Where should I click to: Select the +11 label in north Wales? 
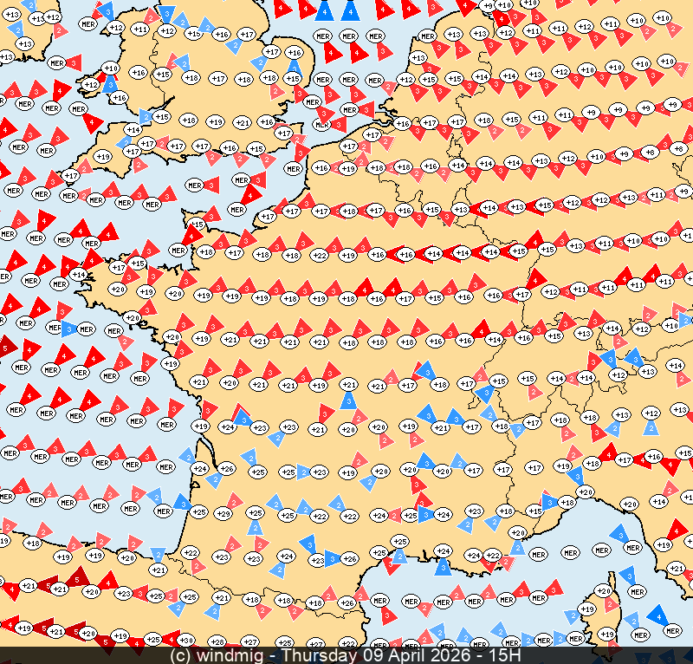140,29
